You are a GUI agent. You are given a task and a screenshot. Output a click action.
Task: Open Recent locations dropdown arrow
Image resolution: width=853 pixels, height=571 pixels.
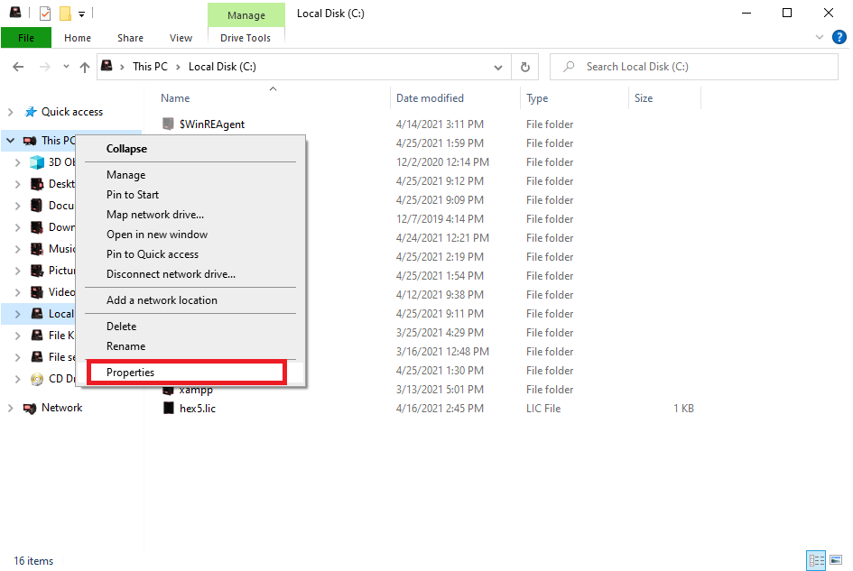(66, 67)
